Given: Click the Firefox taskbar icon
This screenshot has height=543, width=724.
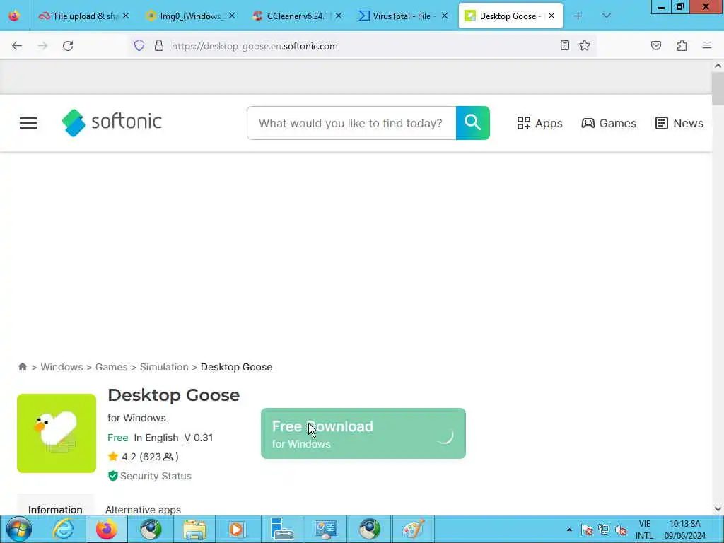Looking at the screenshot, I should point(107,529).
